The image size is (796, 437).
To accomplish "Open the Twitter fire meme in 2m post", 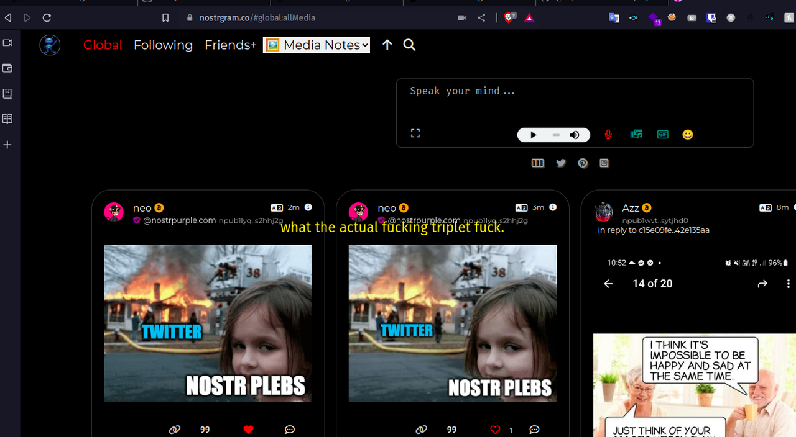I will pyautogui.click(x=208, y=323).
